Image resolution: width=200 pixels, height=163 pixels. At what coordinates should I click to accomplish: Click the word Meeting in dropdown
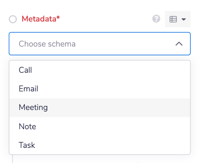(x=33, y=108)
